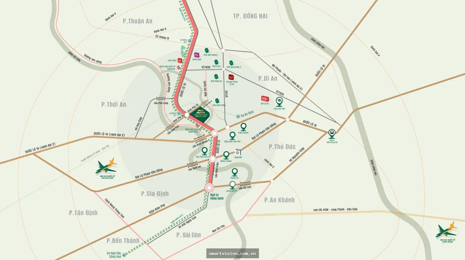Screen dimensions: 465x260
Task: Click the Điện Biên Phủ road label
Action: click(x=157, y=208)
